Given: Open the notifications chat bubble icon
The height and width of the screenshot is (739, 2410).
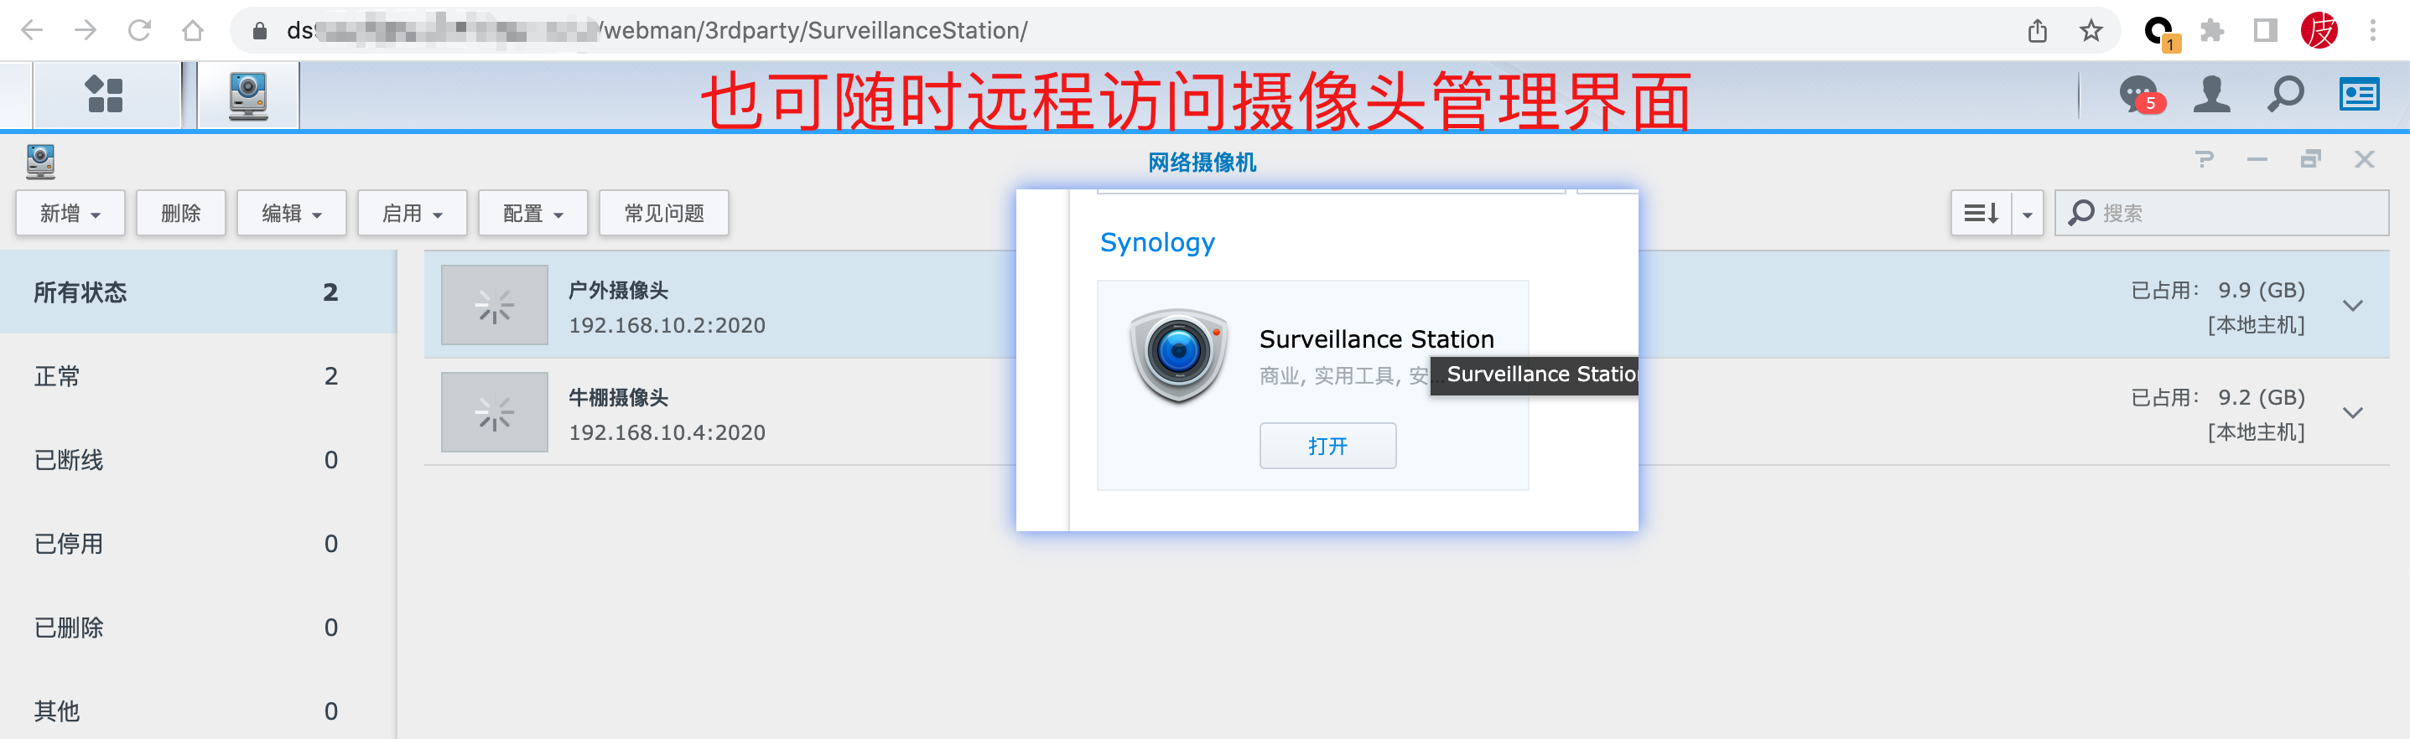Looking at the screenshot, I should pos(2138,95).
